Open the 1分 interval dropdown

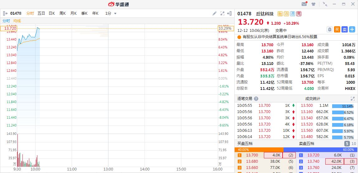click(x=111, y=13)
